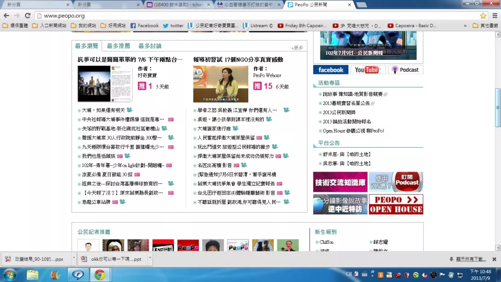Switch to the 心血管健康 browser tab

coord(249,5)
